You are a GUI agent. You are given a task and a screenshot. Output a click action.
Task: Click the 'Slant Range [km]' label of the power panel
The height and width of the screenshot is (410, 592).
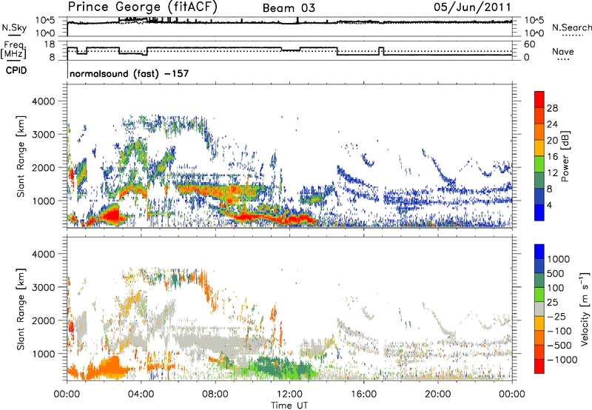(21, 156)
